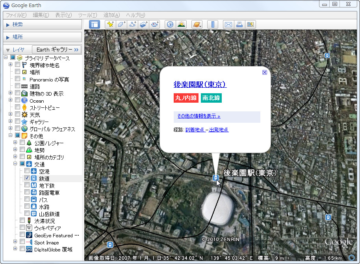Viewport: 360px width, 264px height.
Task: Email the current view
Action: tap(228, 24)
